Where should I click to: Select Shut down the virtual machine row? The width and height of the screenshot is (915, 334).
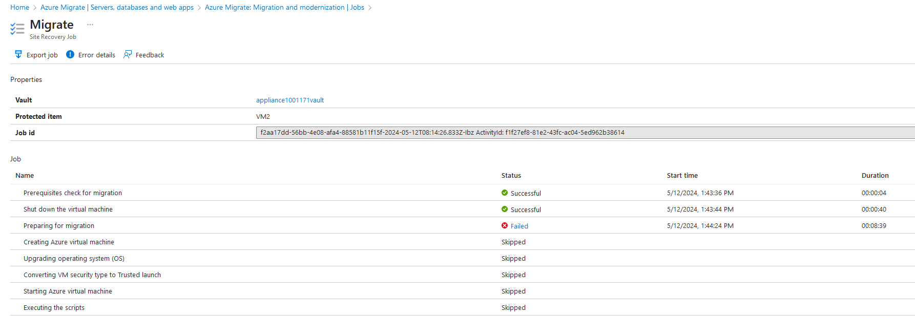point(463,209)
